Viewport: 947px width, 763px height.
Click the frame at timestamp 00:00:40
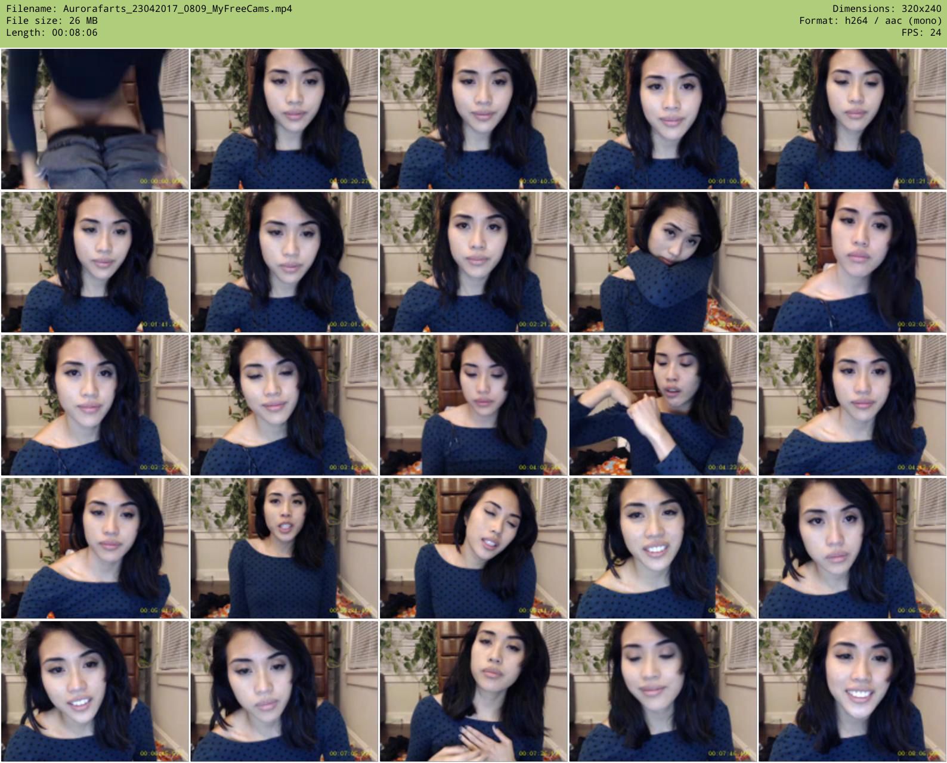point(473,119)
